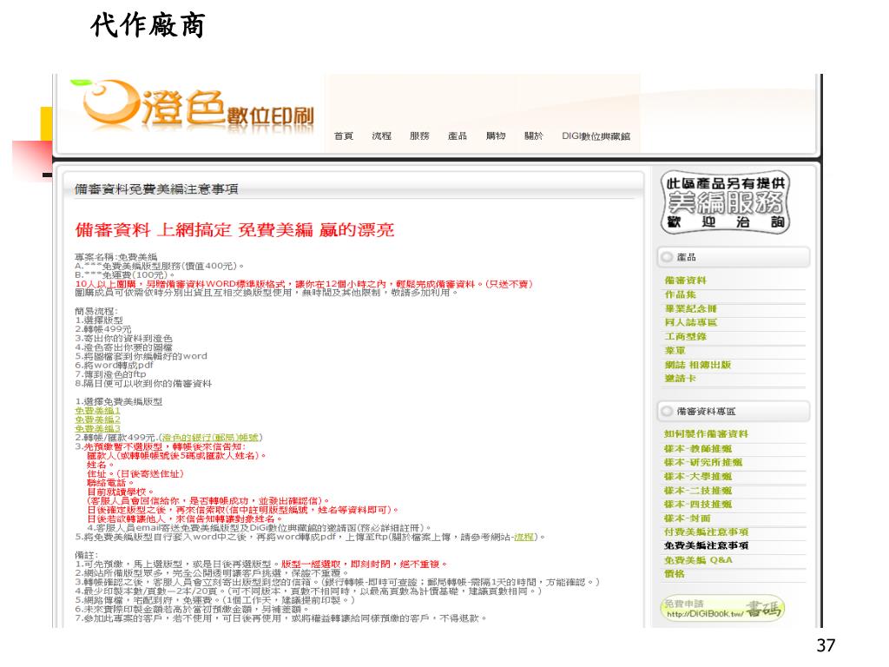Select 產品 in the top navigation
Screen dimensions: 889x667
[458, 136]
